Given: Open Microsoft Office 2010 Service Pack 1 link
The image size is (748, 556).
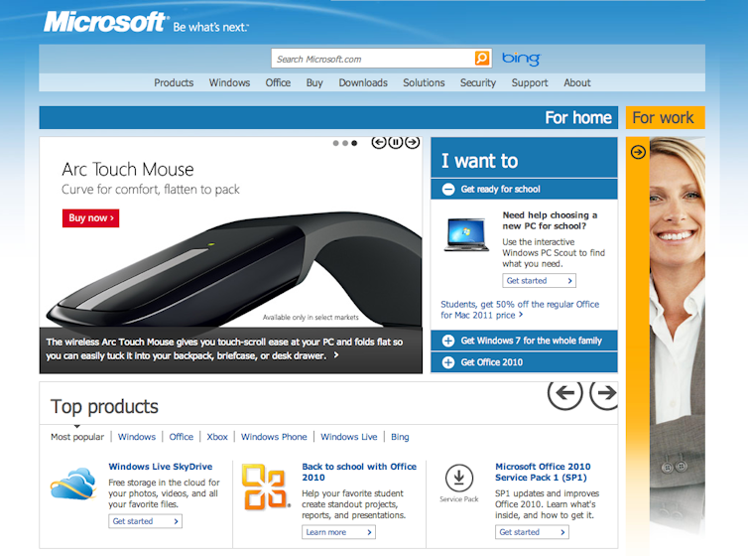Looking at the screenshot, I should (x=543, y=472).
